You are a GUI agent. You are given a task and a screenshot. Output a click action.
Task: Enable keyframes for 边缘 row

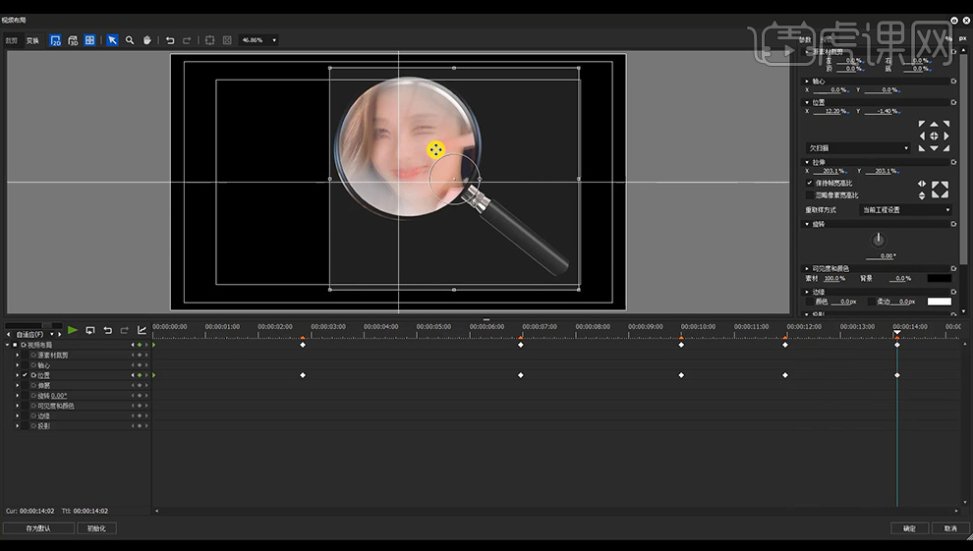pyautogui.click(x=25, y=415)
